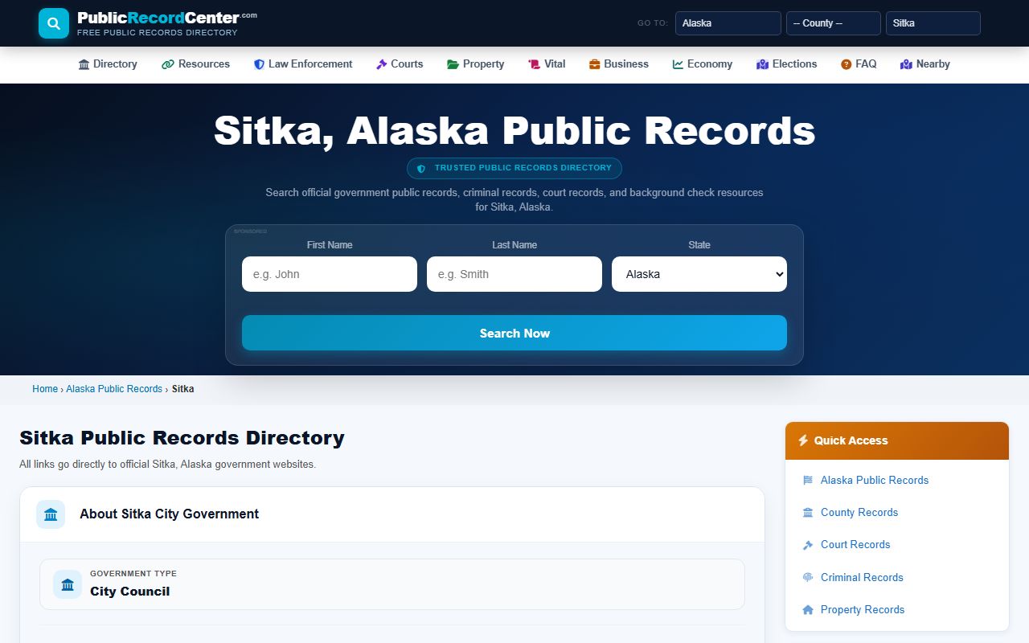The width and height of the screenshot is (1029, 643).
Task: Focus the First Name input field
Action: pos(330,274)
